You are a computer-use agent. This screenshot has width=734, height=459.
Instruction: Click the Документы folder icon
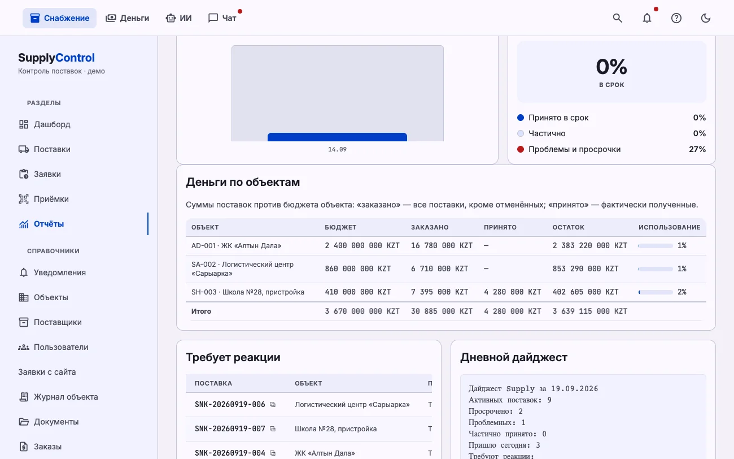coord(24,422)
